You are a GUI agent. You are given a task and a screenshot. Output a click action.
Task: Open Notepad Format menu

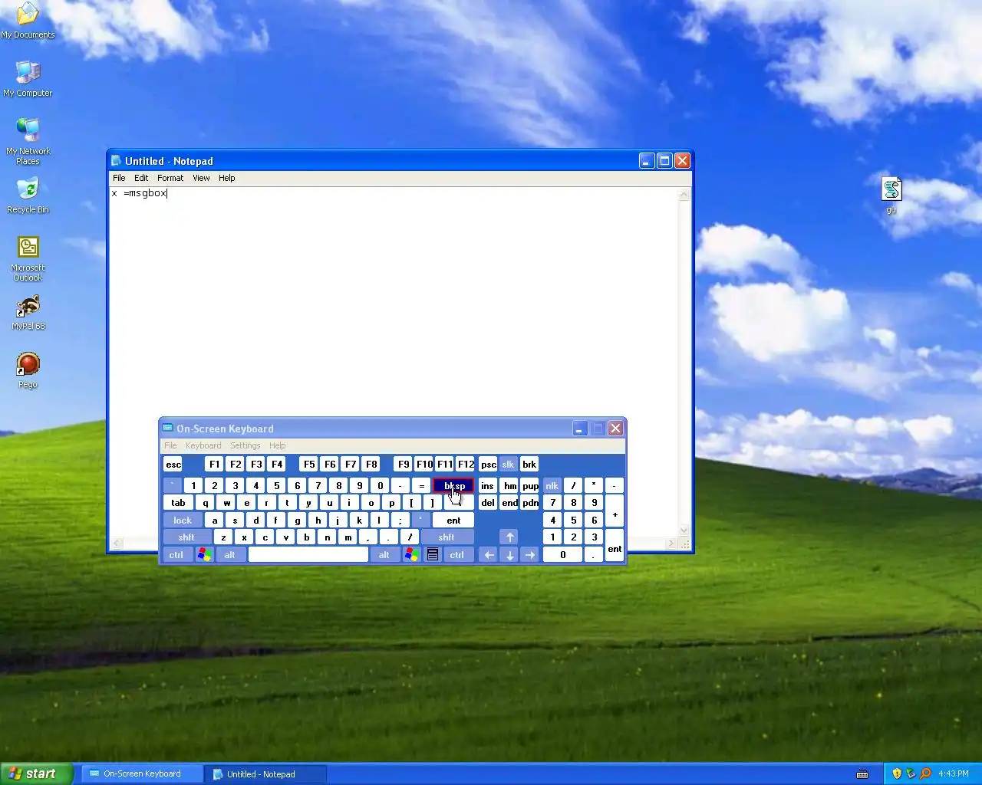tap(170, 178)
